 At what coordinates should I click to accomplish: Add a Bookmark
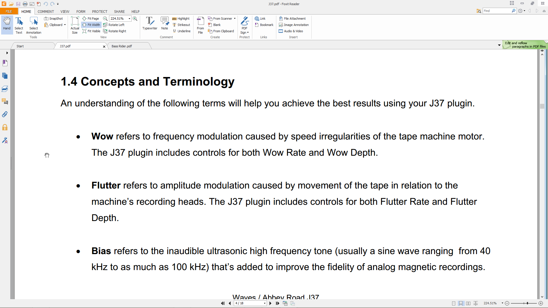(x=264, y=25)
